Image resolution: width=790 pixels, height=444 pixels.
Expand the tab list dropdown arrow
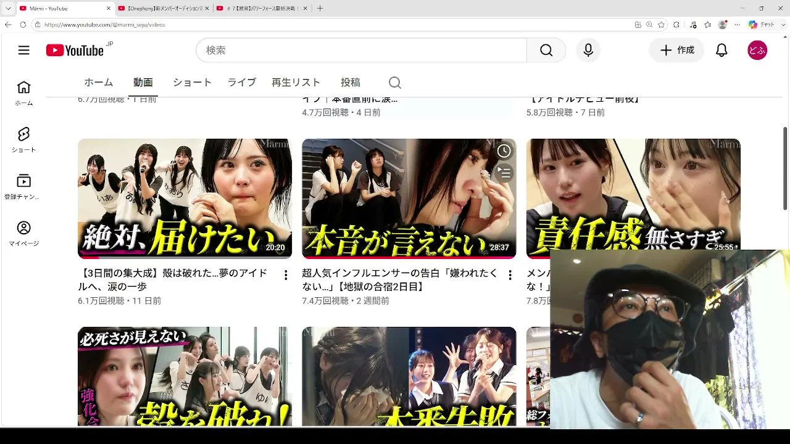pos(8,9)
